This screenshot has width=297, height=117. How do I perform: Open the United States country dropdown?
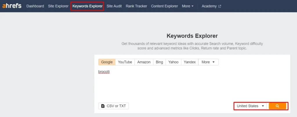250,106
